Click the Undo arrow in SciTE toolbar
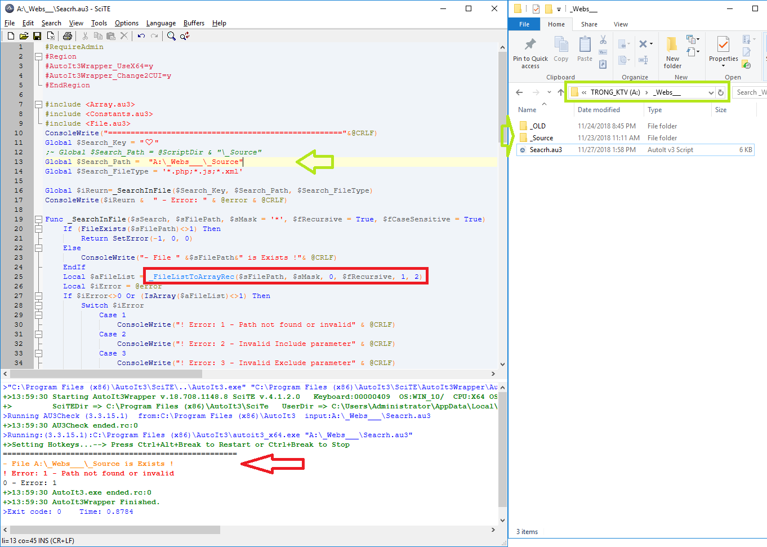The image size is (767, 547). [x=141, y=36]
